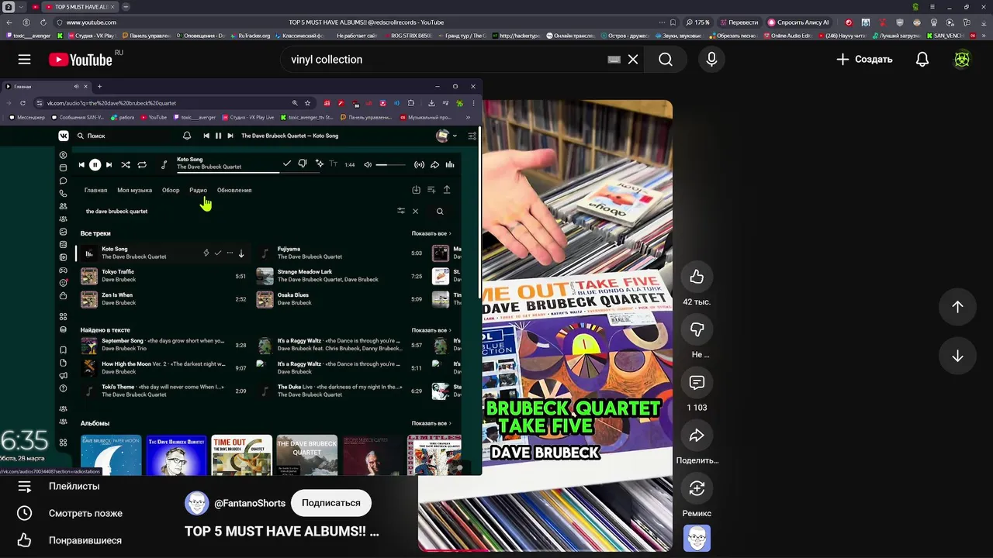Open YouTube hamburger guide menu
Screen dimensions: 993x558
(x=25, y=60)
